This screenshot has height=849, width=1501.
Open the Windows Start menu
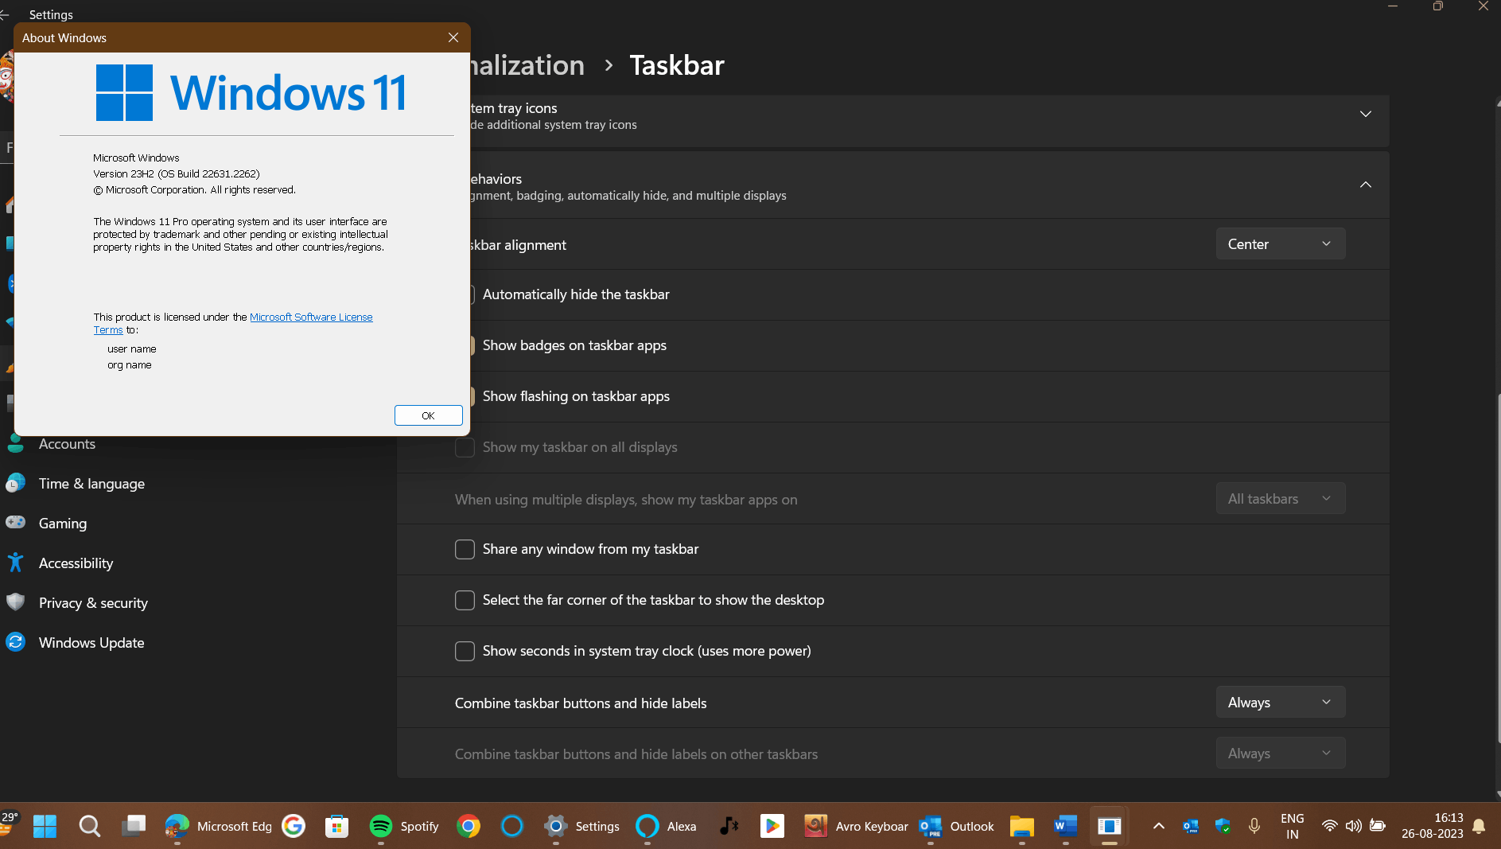click(x=45, y=827)
